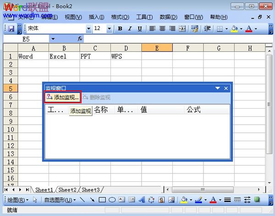Choose Line Style icon
Image resolution: width=275 pixels, height=216 pixels.
pos(227,200)
